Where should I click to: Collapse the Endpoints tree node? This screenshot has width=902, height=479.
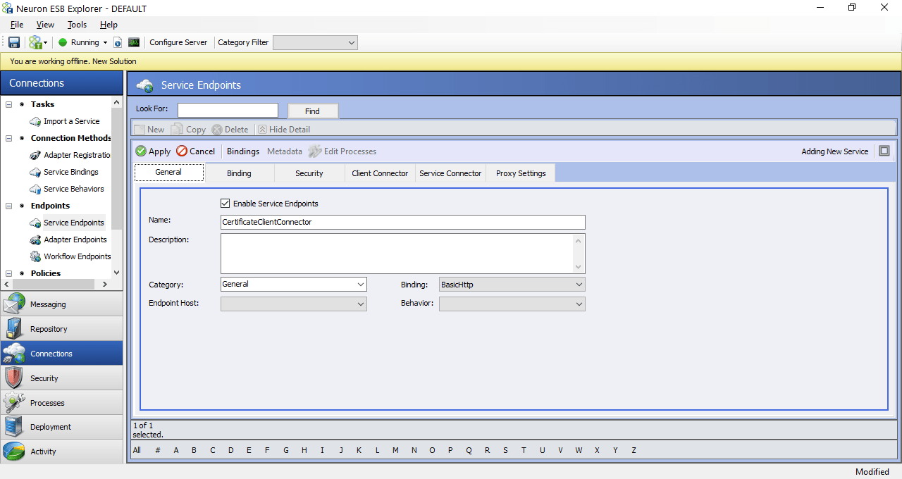pos(9,206)
